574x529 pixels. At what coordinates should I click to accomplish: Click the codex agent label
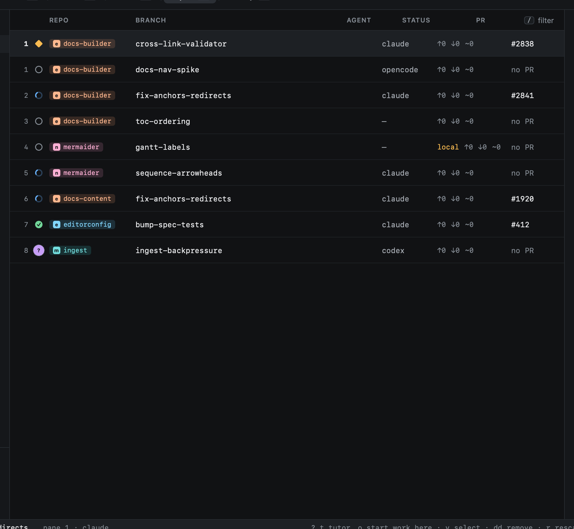pyautogui.click(x=393, y=251)
